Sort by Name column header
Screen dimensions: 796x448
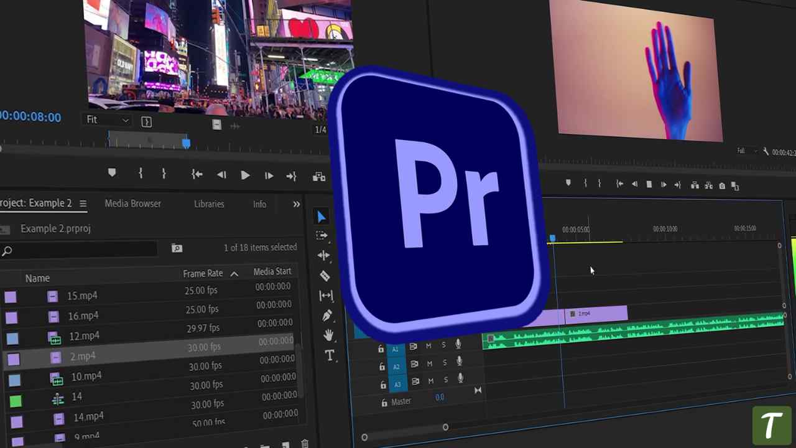[37, 278]
